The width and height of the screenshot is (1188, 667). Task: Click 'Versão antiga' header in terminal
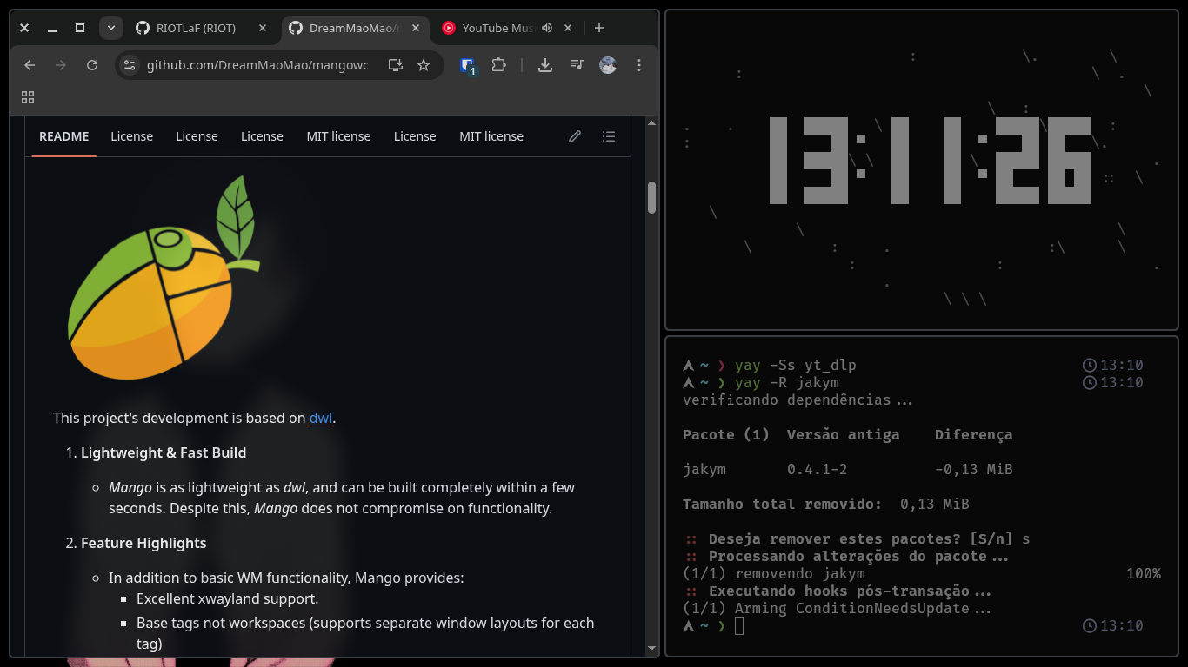[x=844, y=434]
